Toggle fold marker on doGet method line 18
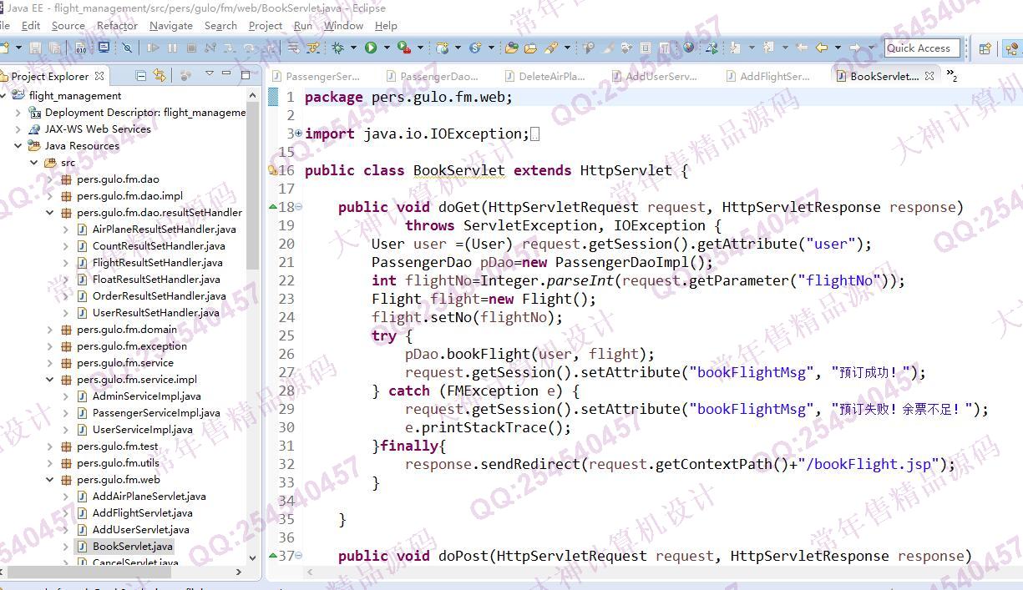The width and height of the screenshot is (1023, 590). point(299,207)
